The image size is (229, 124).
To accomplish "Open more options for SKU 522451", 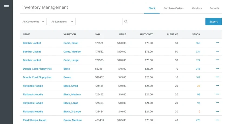I will pyautogui.click(x=217, y=68).
